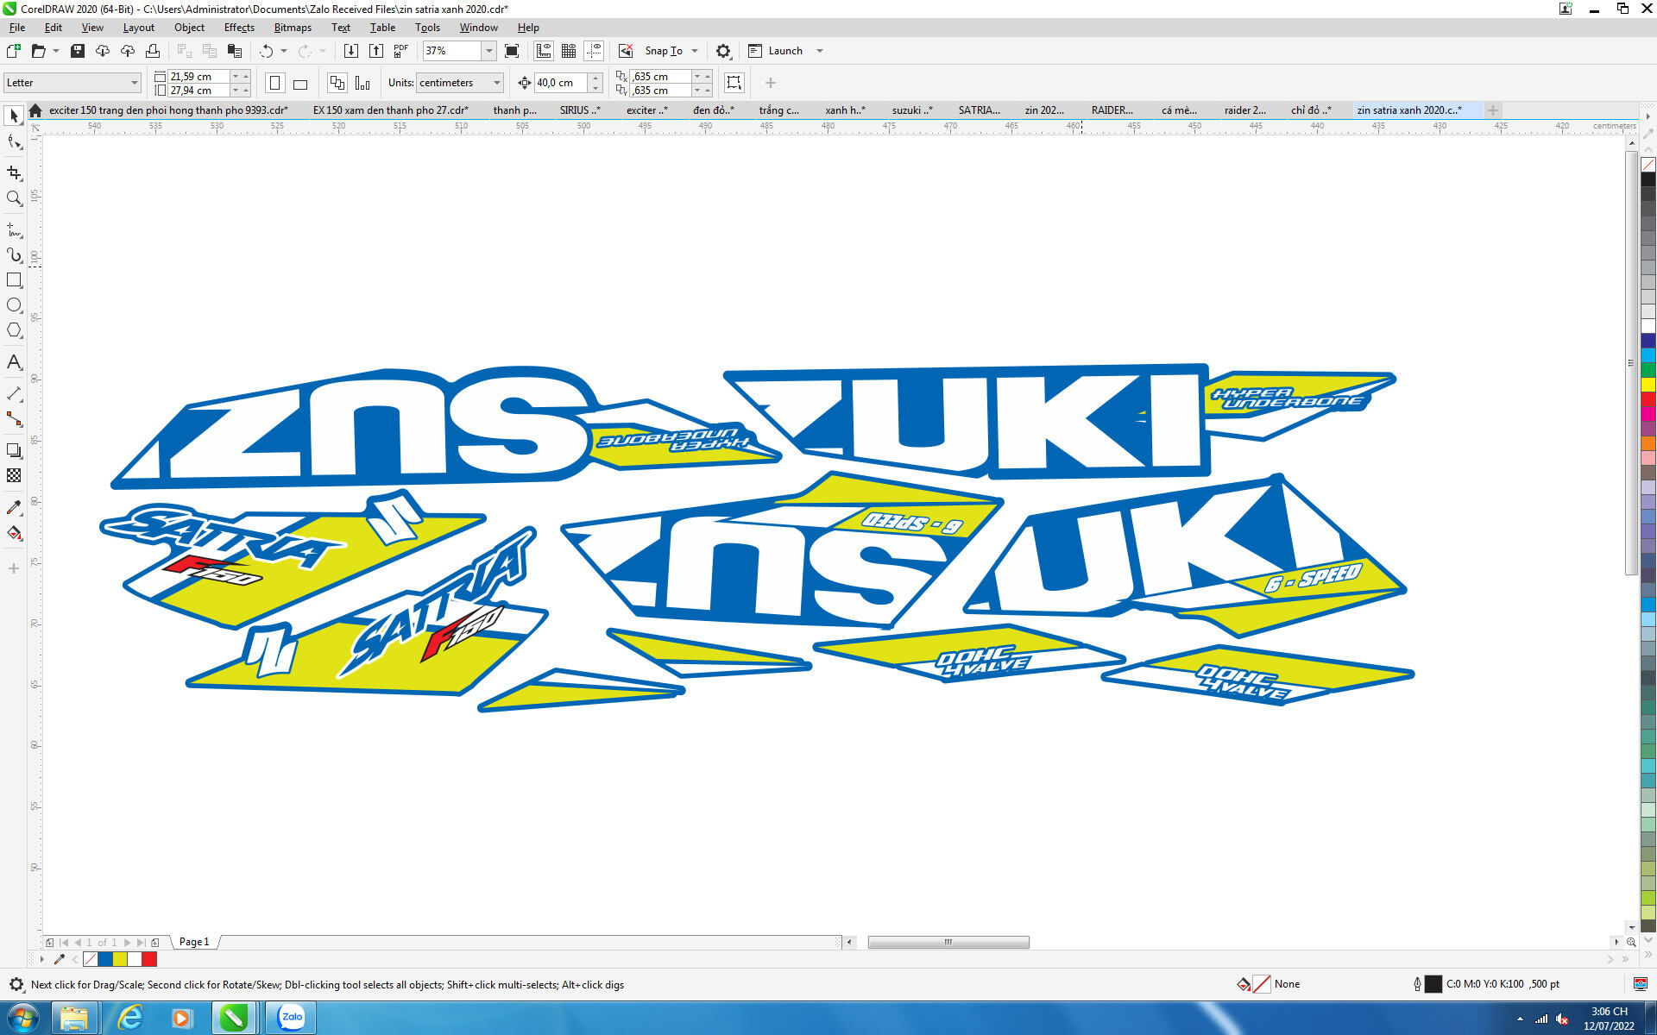Open the Effects menu
Screen dimensions: 1657x1035
239,28
